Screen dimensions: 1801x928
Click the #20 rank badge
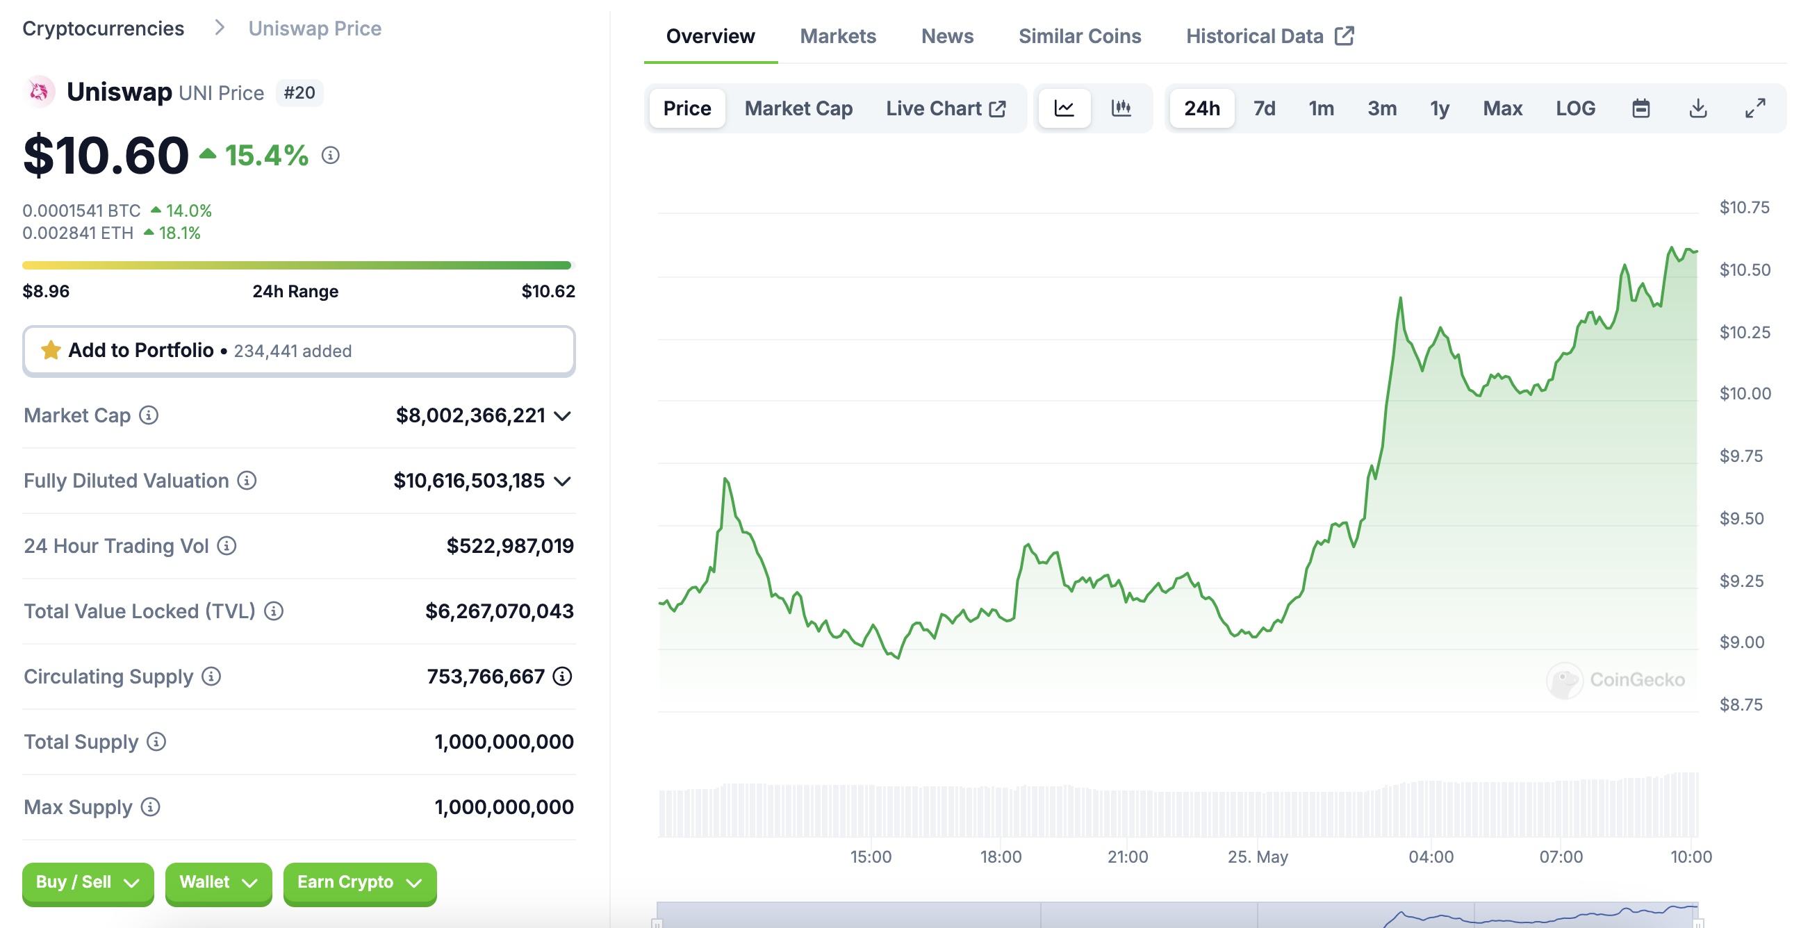[x=299, y=92]
